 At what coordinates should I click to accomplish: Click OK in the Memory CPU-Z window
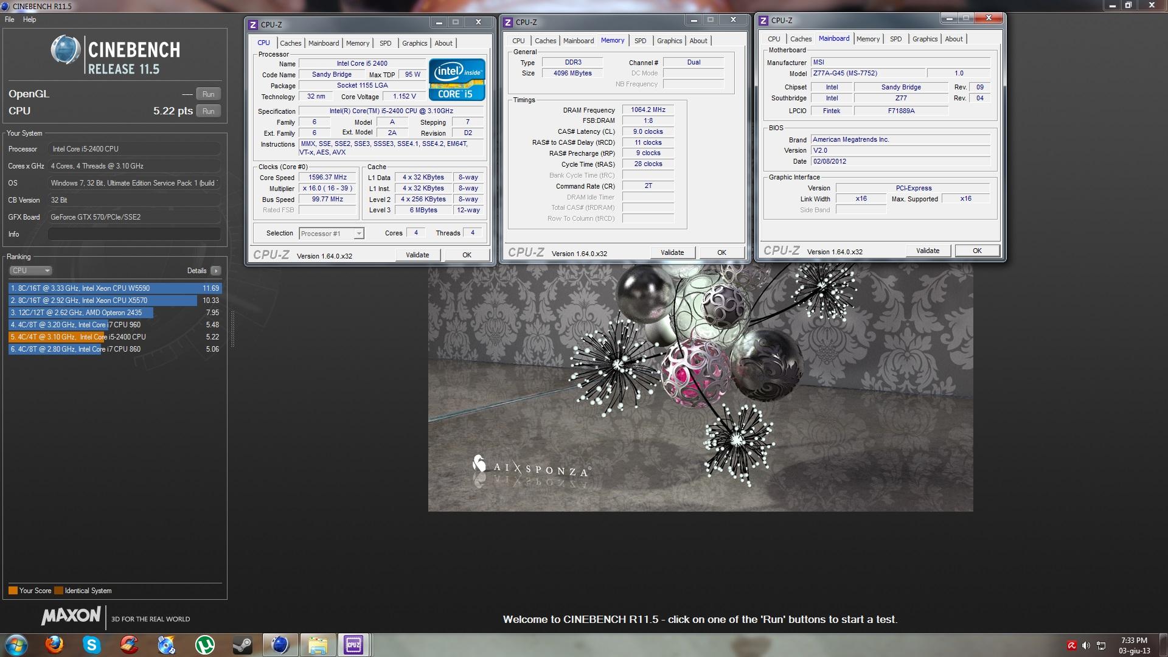click(x=721, y=252)
